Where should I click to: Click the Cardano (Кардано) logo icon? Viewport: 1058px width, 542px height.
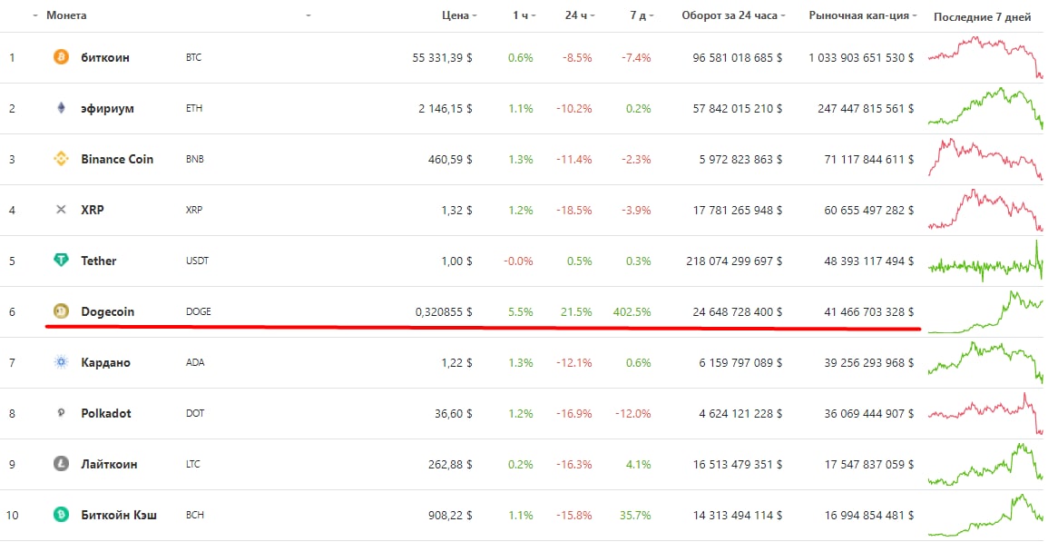tap(61, 362)
